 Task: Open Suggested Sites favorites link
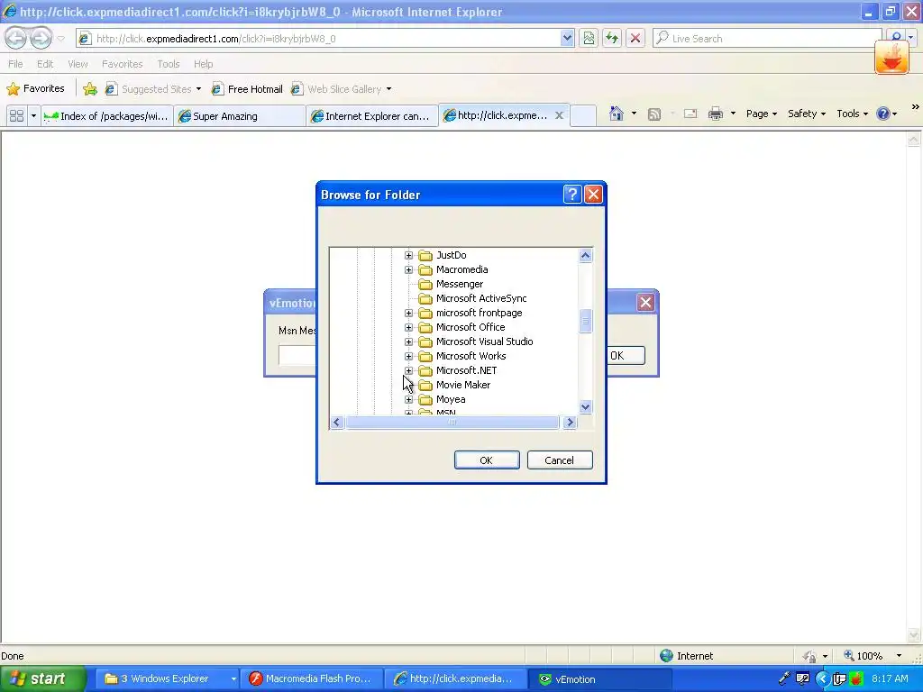[x=153, y=89]
